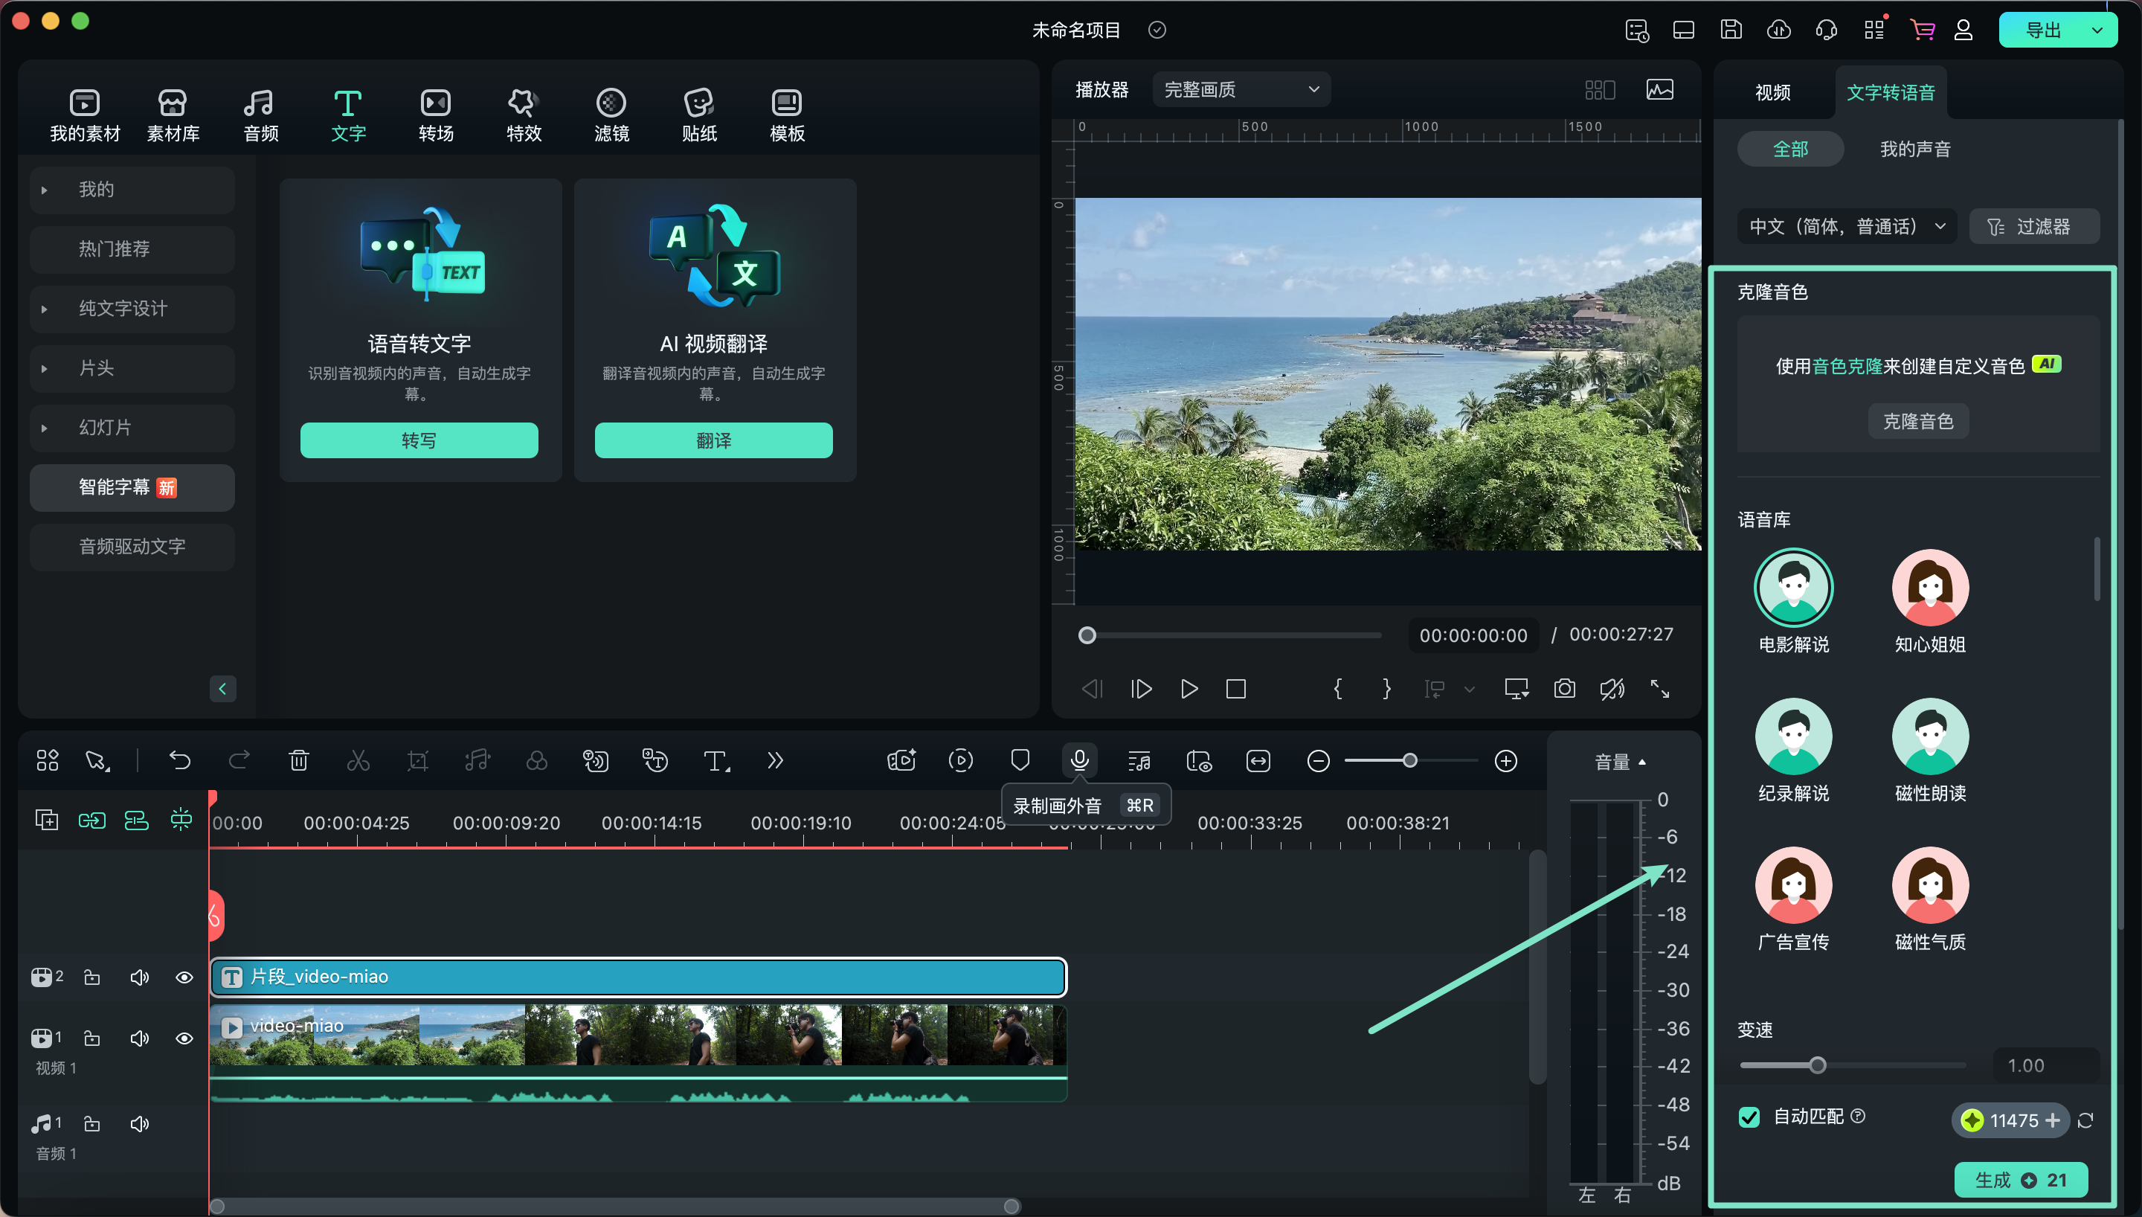Delete the selected clip

pos(298,760)
